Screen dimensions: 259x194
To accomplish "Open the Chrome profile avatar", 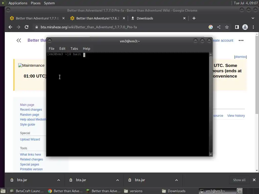I will click(x=245, y=27).
